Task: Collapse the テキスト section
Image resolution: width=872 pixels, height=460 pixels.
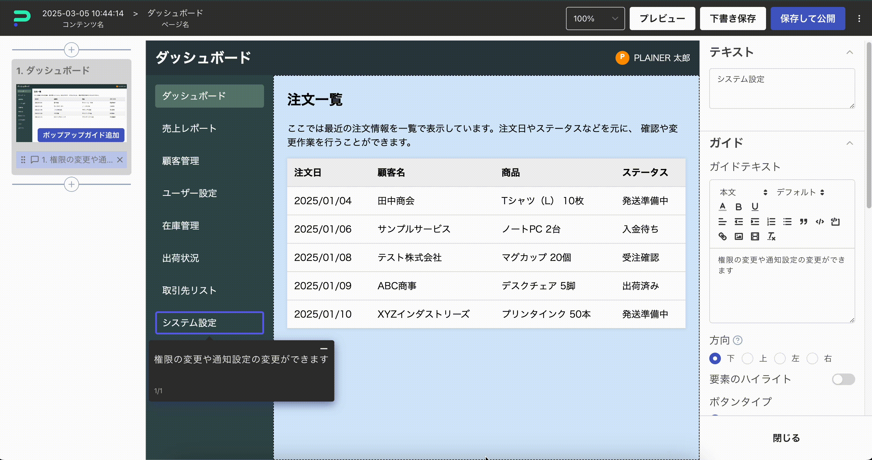Action: (849, 52)
